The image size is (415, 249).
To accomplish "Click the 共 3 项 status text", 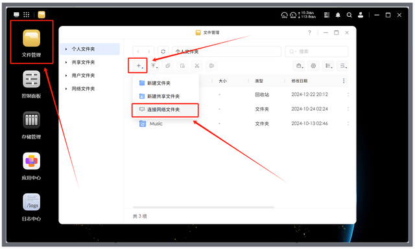I will [140, 216].
